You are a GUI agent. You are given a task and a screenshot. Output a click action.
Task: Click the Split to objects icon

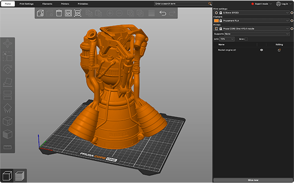click(x=131, y=13)
